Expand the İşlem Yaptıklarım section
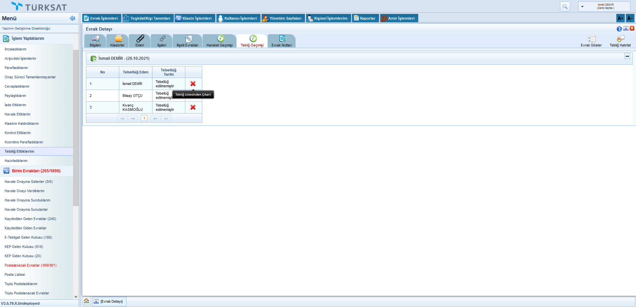 (x=28, y=38)
